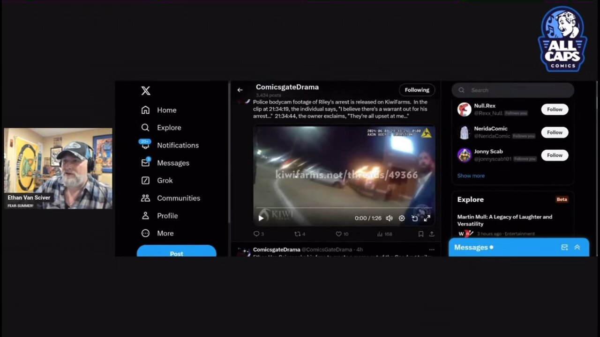Open Profile from the sidebar
The width and height of the screenshot is (600, 337).
159,216
